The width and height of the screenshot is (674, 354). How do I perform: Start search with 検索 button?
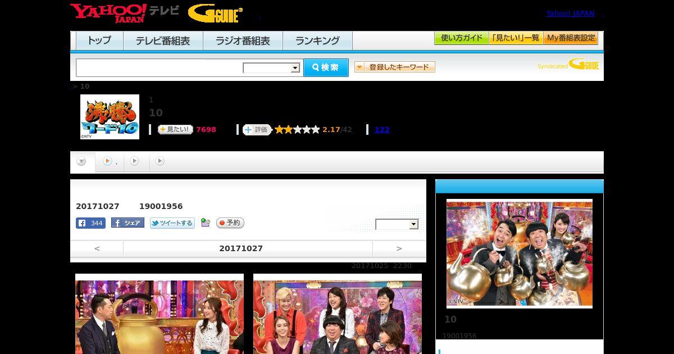(326, 67)
